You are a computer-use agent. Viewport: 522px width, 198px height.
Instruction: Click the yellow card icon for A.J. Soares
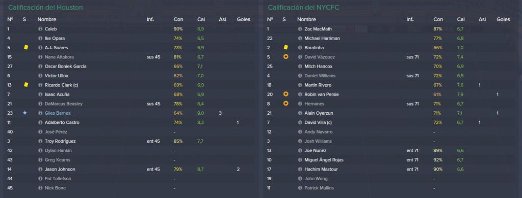[26, 47]
